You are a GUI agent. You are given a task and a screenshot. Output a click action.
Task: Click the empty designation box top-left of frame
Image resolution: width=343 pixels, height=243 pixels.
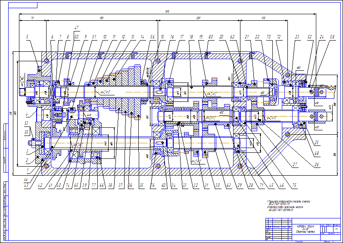pyautogui.click(x=22, y=6)
